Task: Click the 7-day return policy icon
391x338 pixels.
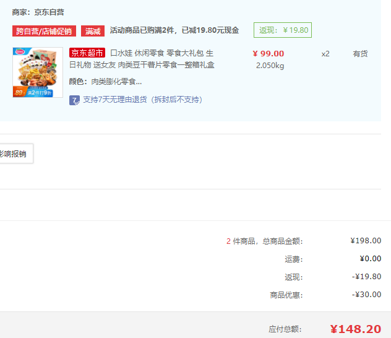Action: 74,100
